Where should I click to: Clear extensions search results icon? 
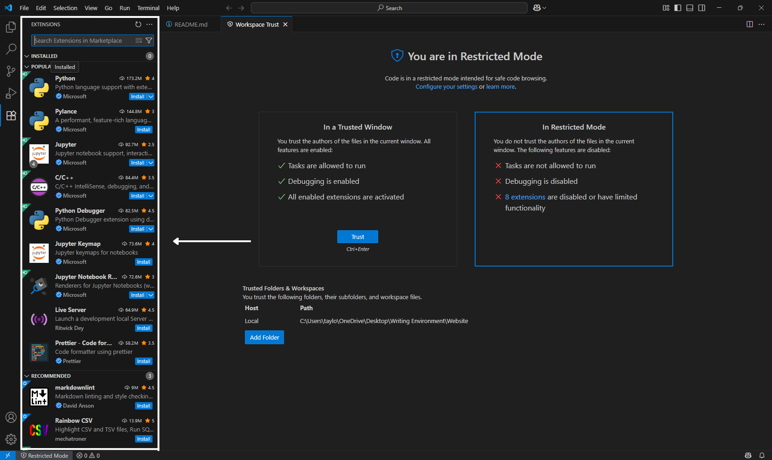coord(139,40)
